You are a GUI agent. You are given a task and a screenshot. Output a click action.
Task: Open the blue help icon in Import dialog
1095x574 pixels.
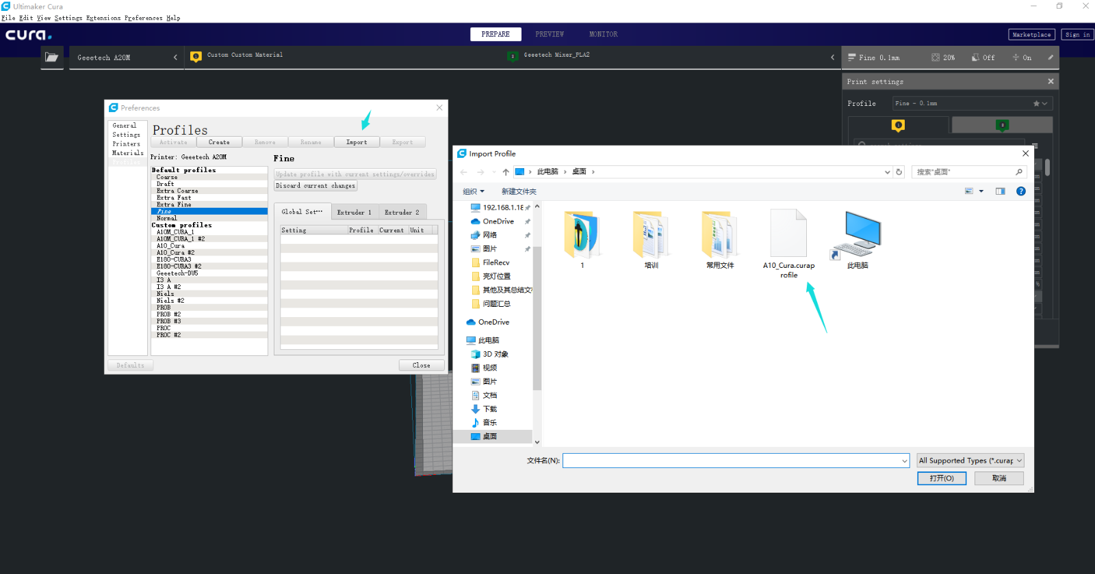tap(1020, 191)
